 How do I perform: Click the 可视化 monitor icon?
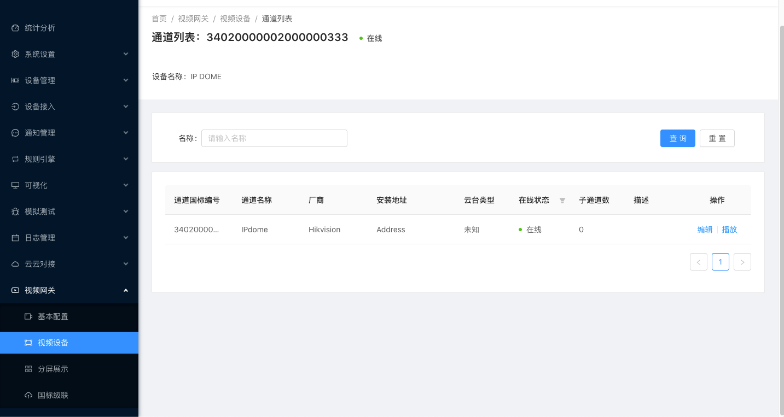click(x=15, y=185)
